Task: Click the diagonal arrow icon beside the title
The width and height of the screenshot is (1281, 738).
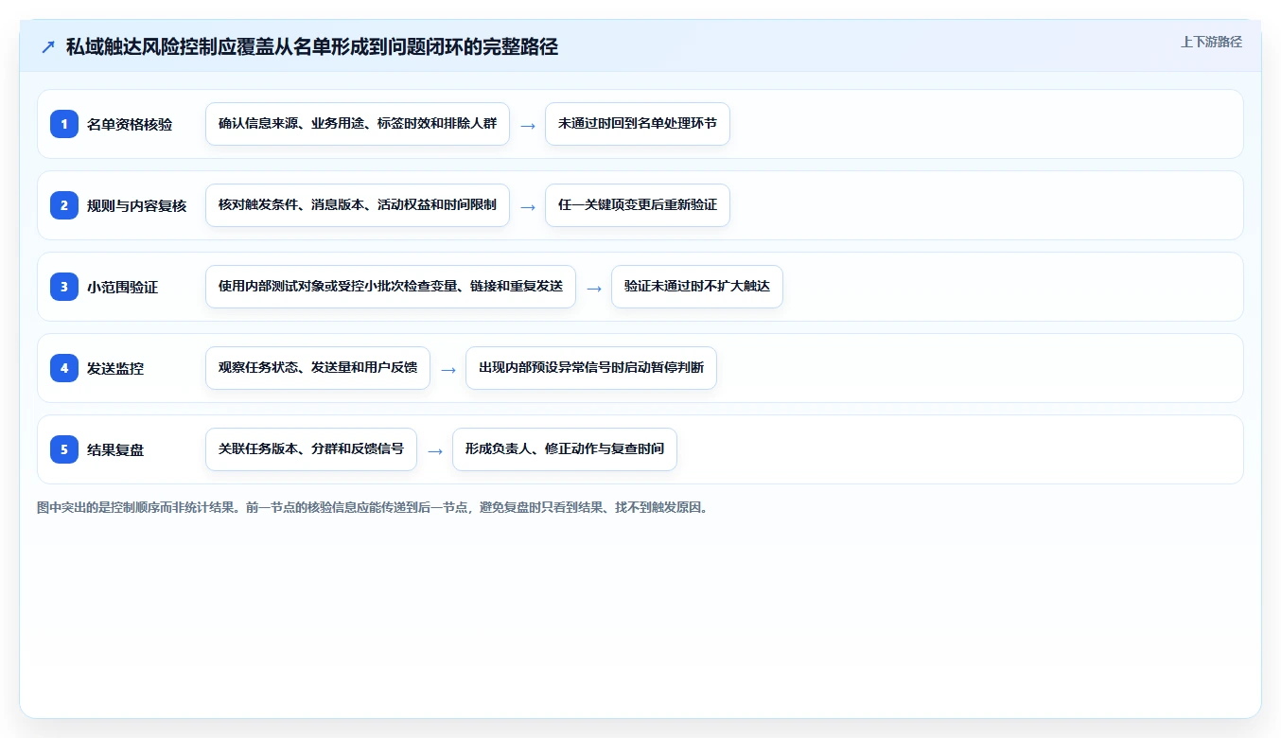Action: 48,47
